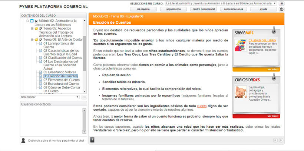Select 01 La Importancia del Cuento

tap(59, 45)
